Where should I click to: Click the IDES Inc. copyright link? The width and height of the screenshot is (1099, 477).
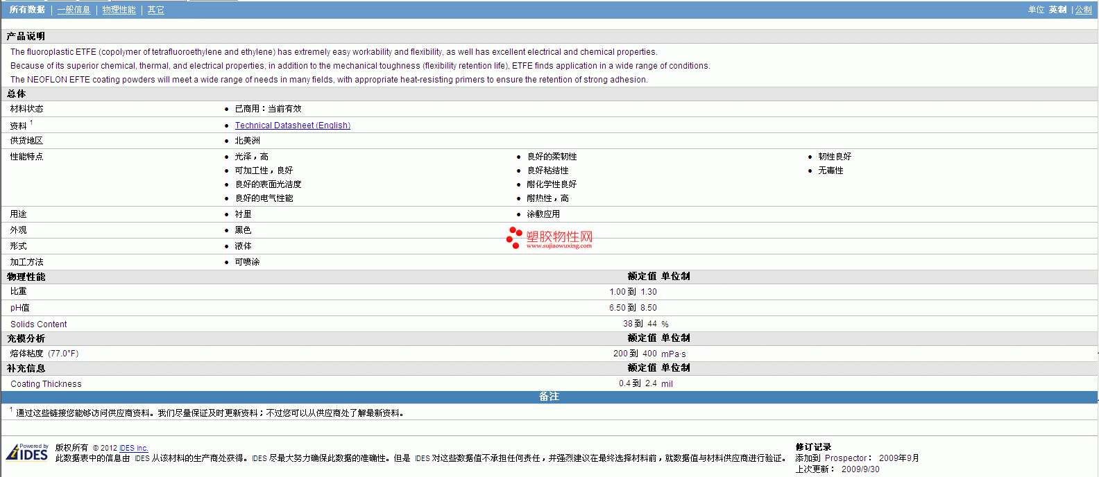click(133, 448)
